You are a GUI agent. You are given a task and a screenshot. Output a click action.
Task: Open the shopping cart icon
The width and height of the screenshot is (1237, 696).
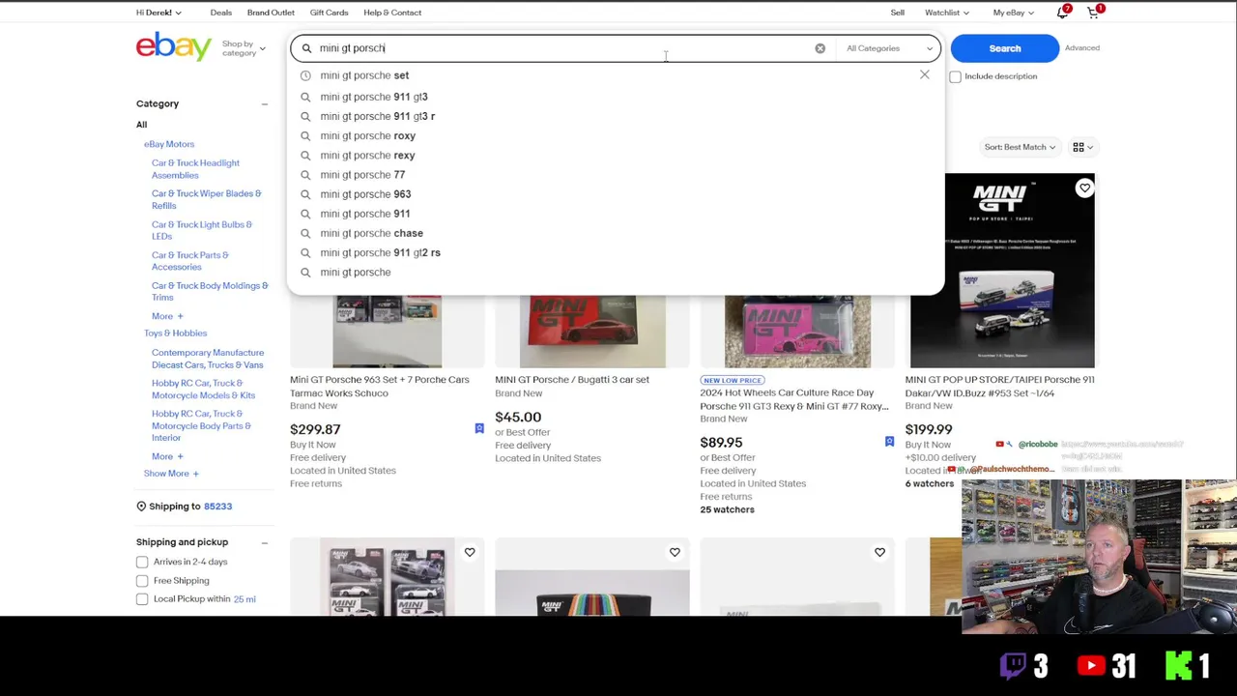click(x=1093, y=12)
